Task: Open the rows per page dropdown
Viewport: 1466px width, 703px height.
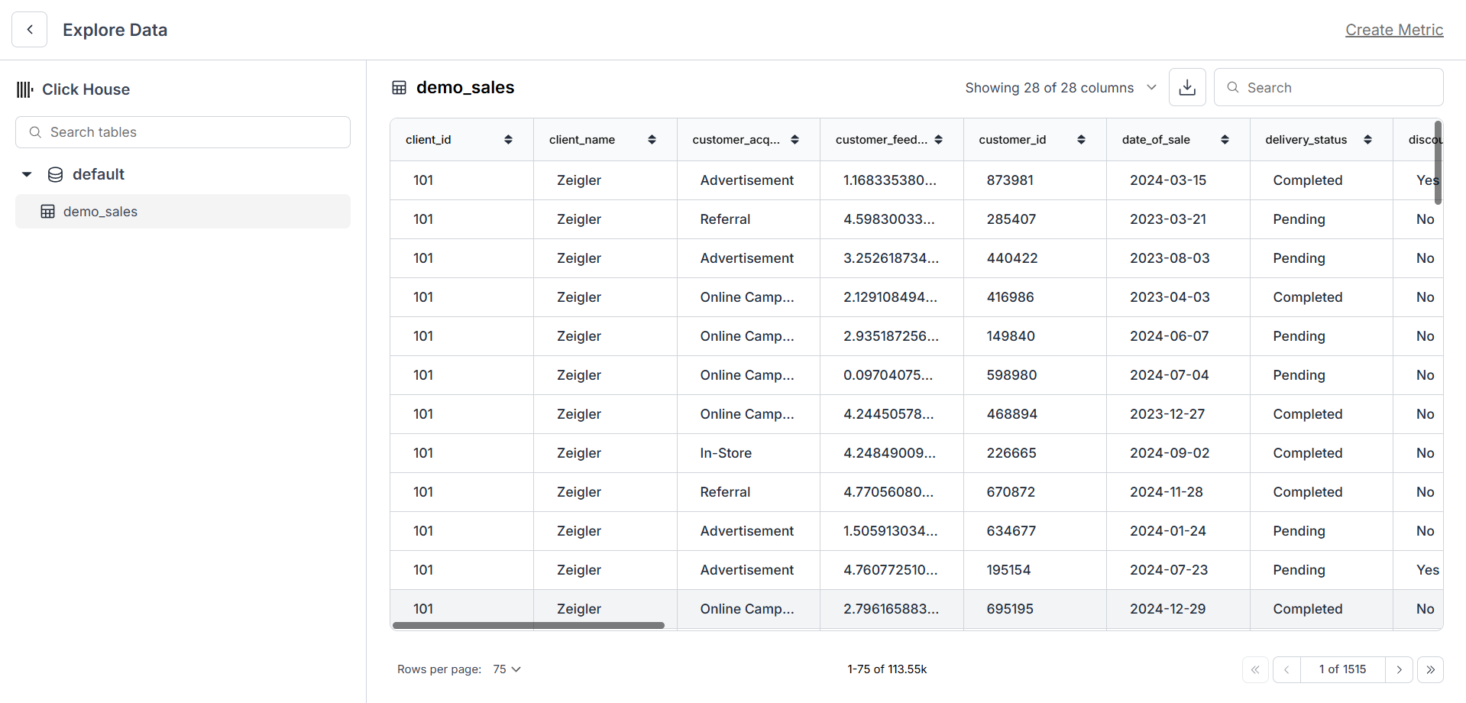Action: click(x=506, y=669)
